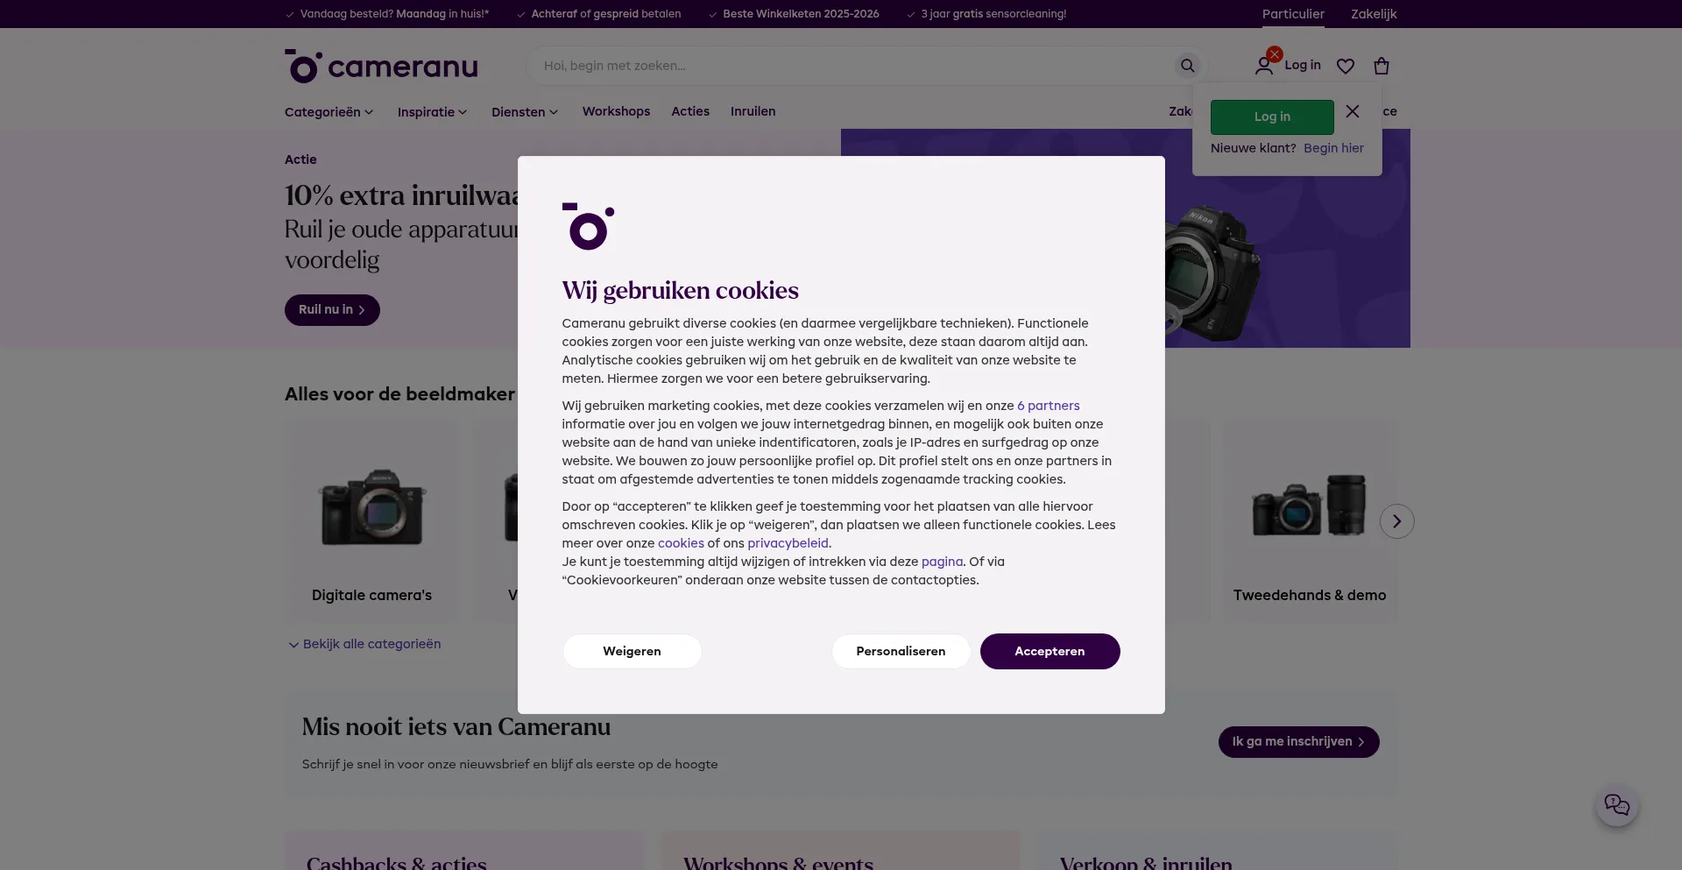Open the Workshops menu item
The width and height of the screenshot is (1682, 870).
[616, 111]
